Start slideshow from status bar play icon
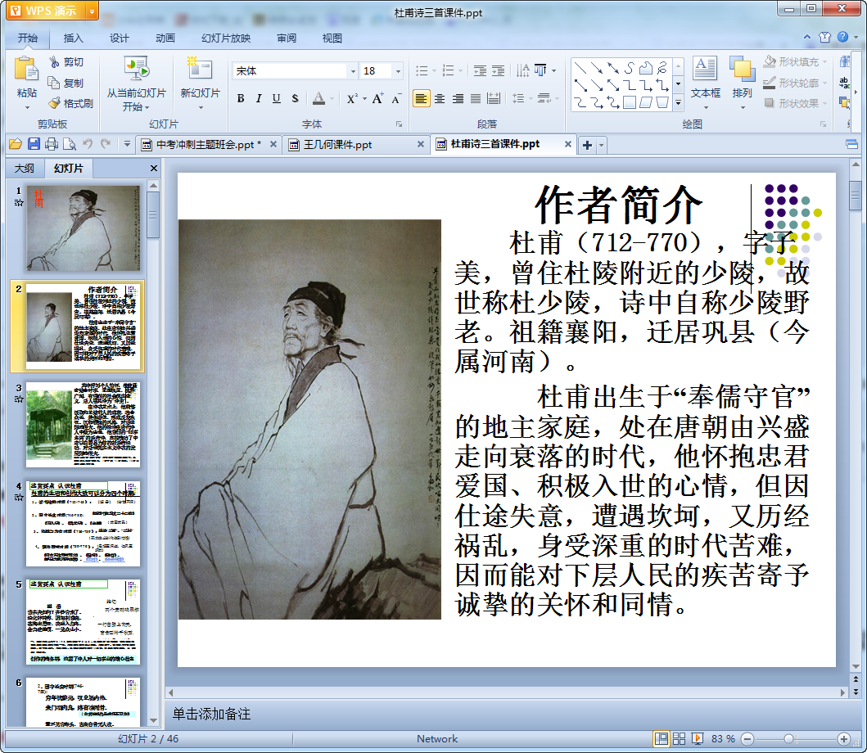Screen dimensions: 867x753 [697, 739]
